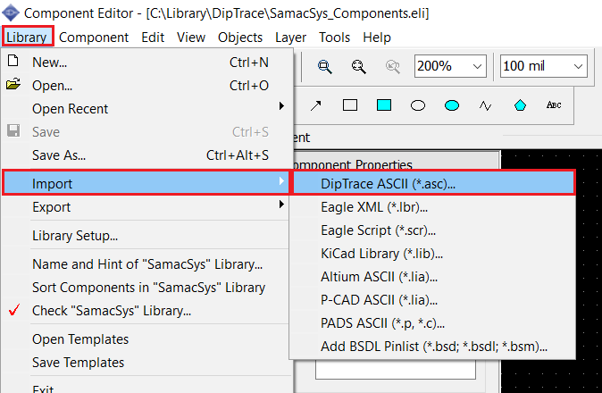The width and height of the screenshot is (602, 393).
Task: Import Eagle XML (*.lbr) file
Action: pyautogui.click(x=434, y=207)
